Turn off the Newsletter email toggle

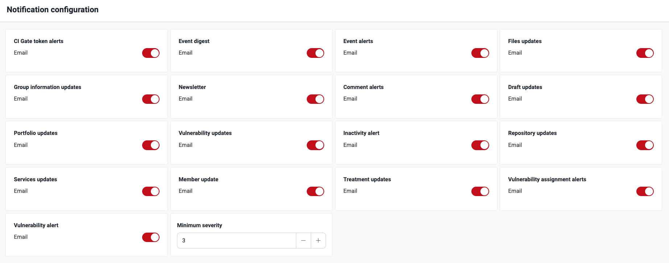[x=315, y=99]
